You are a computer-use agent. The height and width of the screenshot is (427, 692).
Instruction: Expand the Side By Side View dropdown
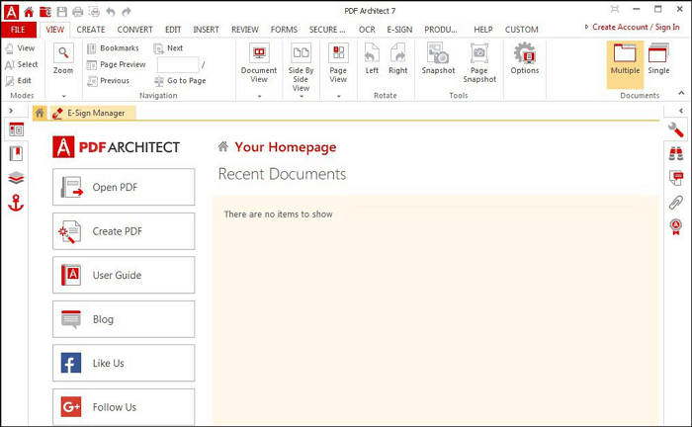(x=300, y=96)
